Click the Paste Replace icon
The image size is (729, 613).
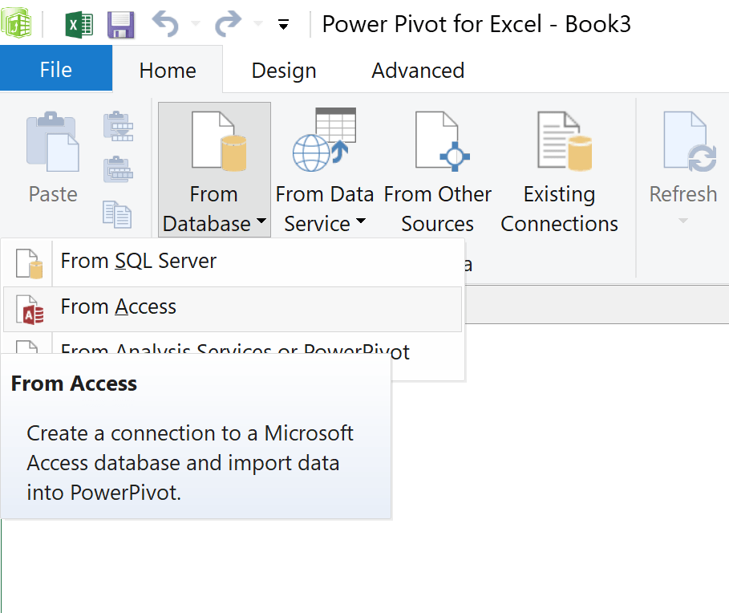point(118,169)
